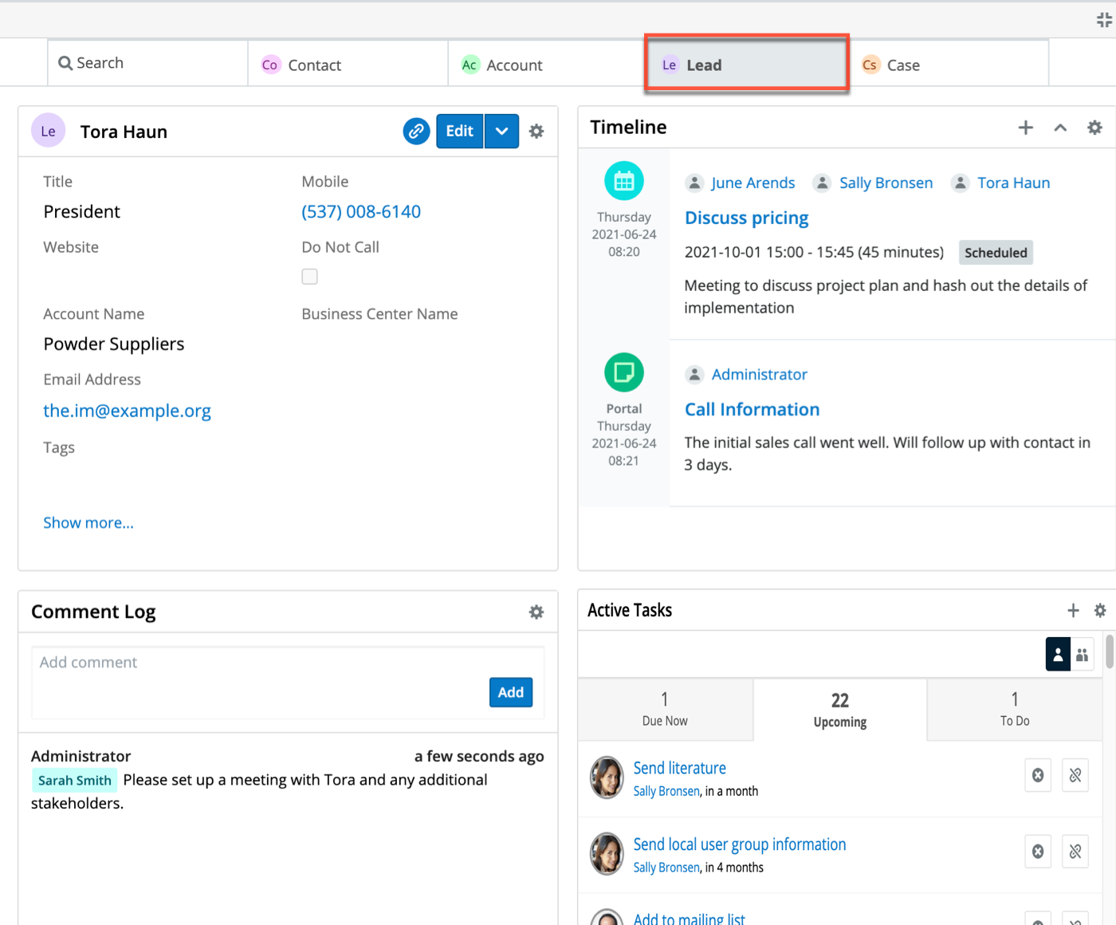Open the dropdown arrow next to Edit
This screenshot has width=1116, height=925.
(501, 132)
